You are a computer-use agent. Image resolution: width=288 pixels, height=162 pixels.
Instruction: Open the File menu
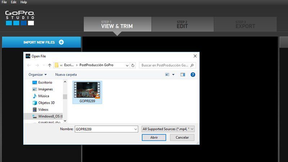[4, 2]
